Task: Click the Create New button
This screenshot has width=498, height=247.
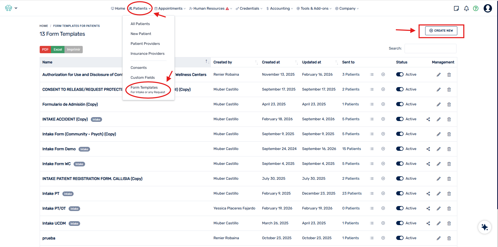Action: click(x=441, y=31)
